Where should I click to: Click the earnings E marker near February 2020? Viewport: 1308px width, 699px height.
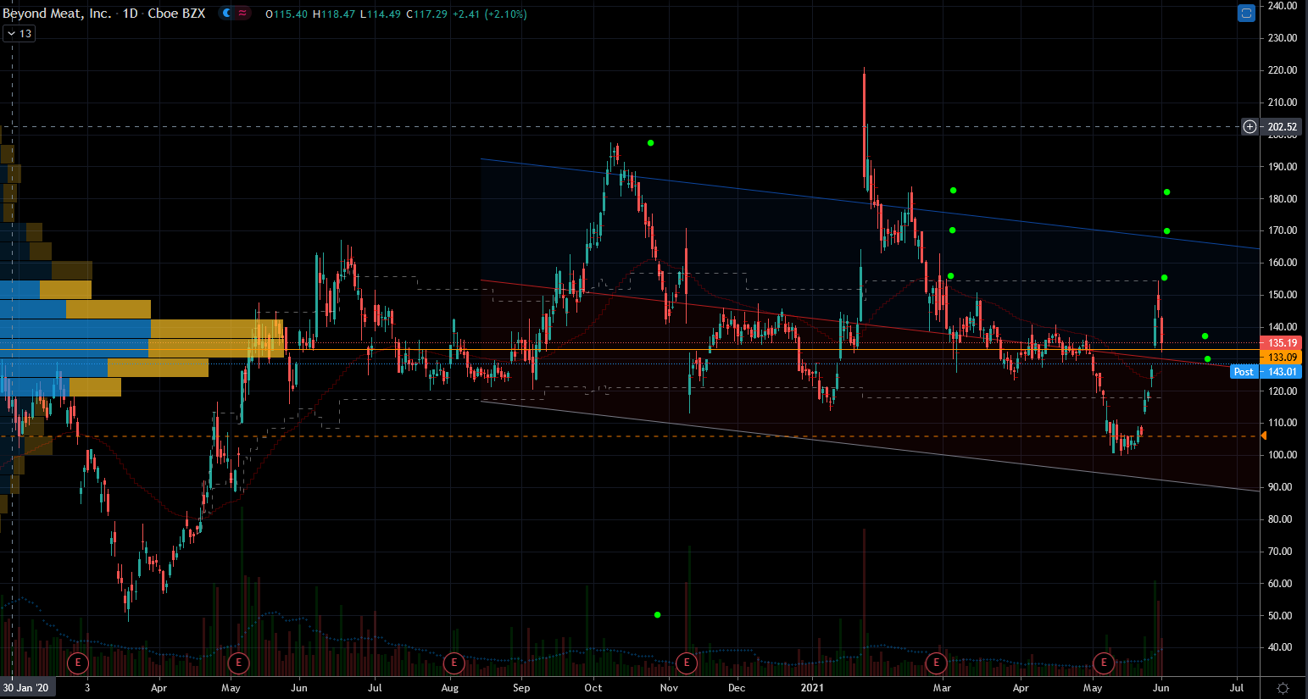coord(78,663)
